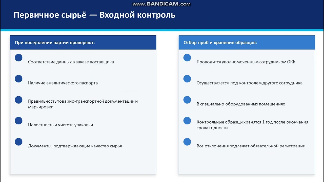Viewport: 324px width, 182px height.
Task: Click the bullet beside 'Наличие аналитического паспорта'
Action: click(x=18, y=79)
